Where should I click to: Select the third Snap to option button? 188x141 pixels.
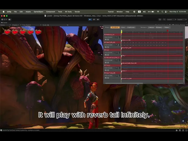point(131,27)
